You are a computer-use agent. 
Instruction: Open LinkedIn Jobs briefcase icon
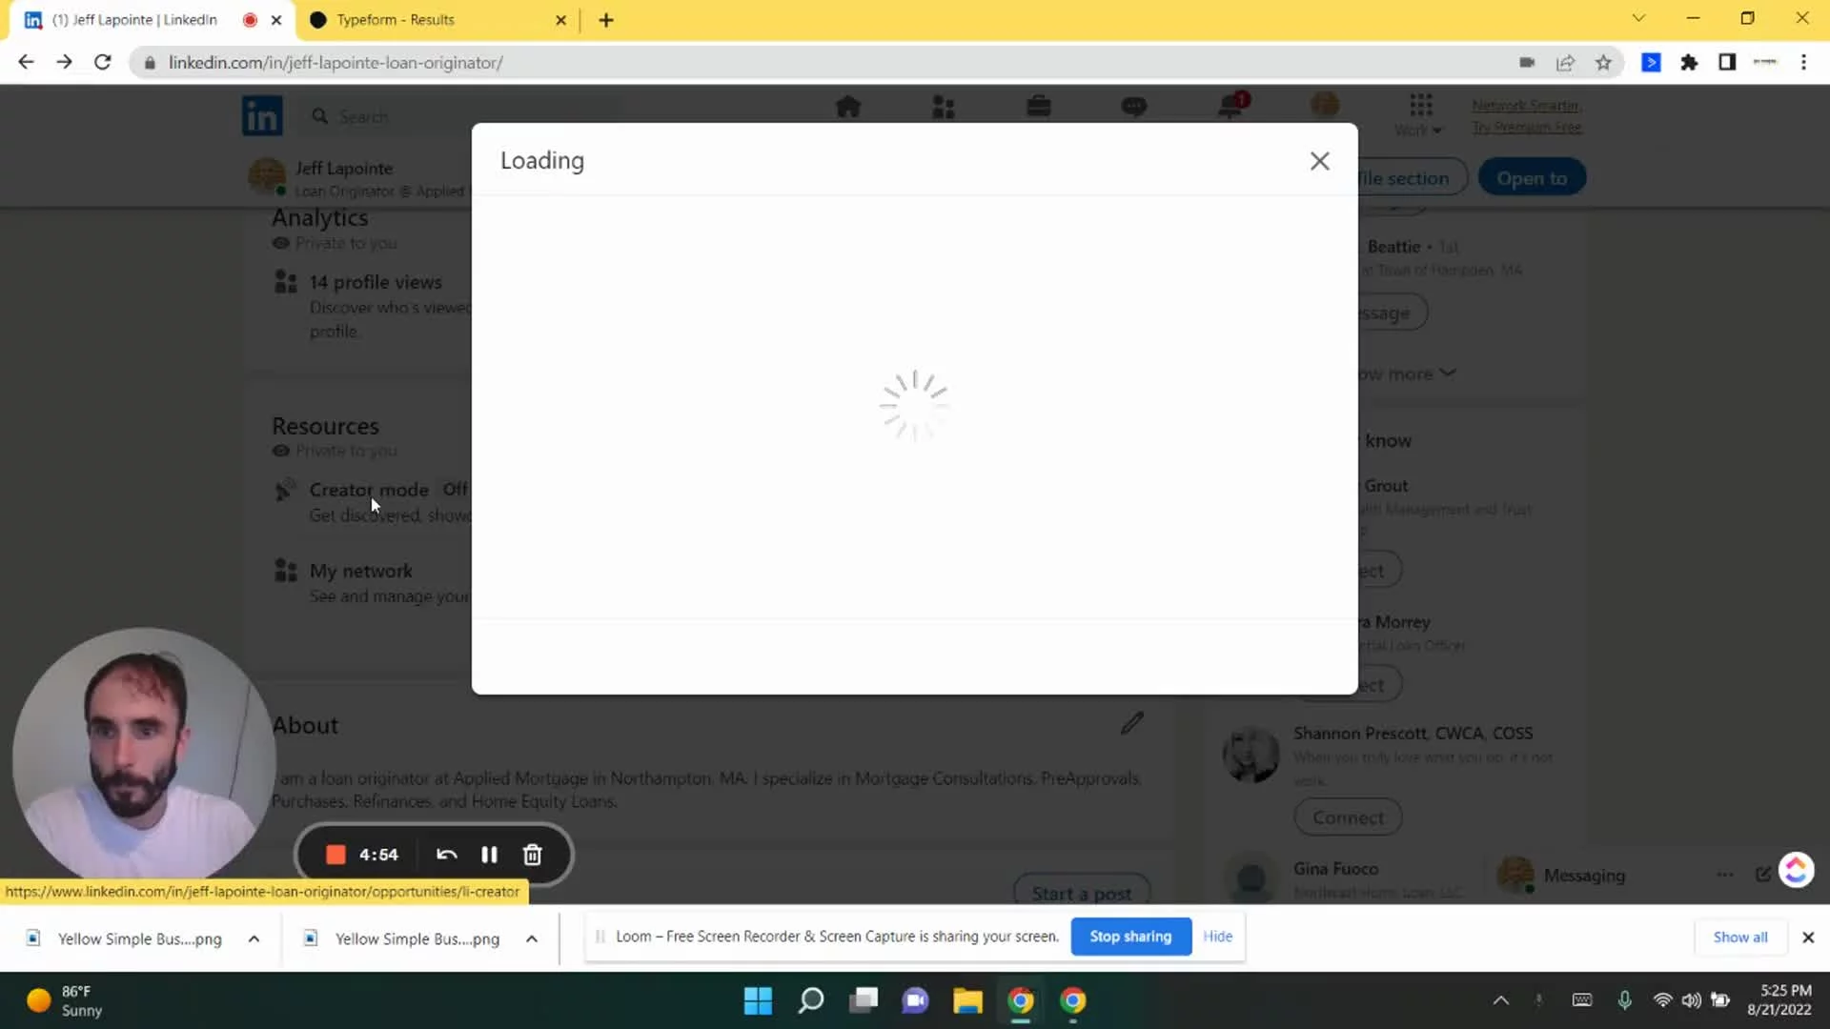[x=1039, y=107]
